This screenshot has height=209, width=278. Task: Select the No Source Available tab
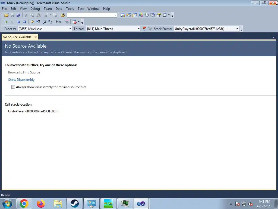tap(17, 37)
